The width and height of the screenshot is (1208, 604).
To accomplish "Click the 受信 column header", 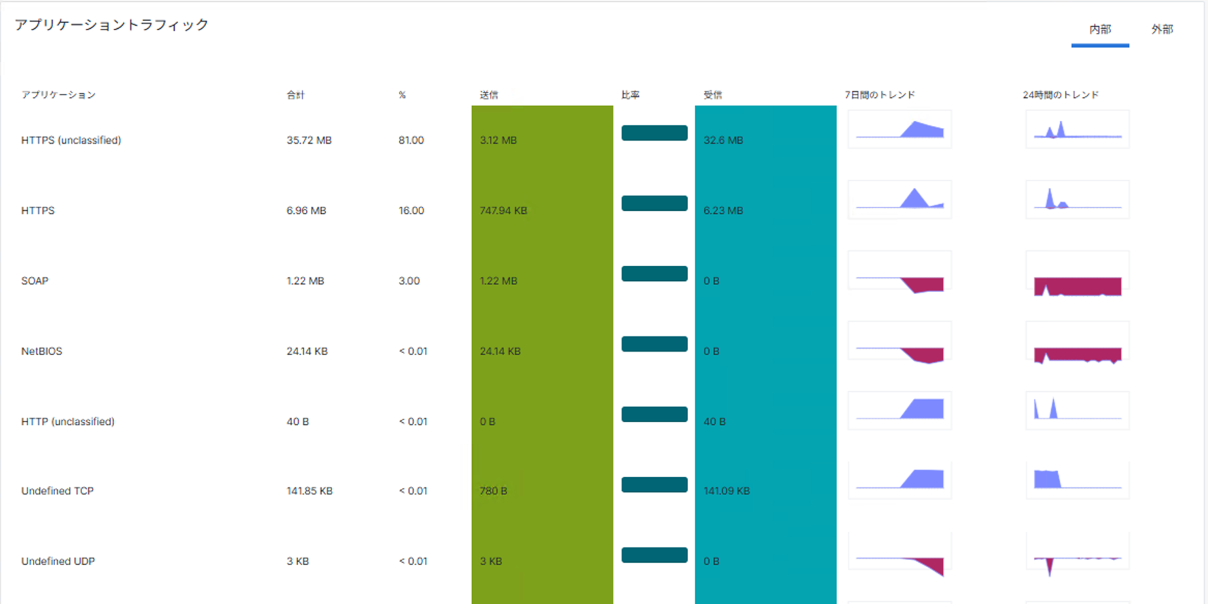I will tap(712, 95).
